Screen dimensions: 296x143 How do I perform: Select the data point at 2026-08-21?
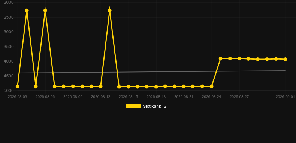[184, 86]
